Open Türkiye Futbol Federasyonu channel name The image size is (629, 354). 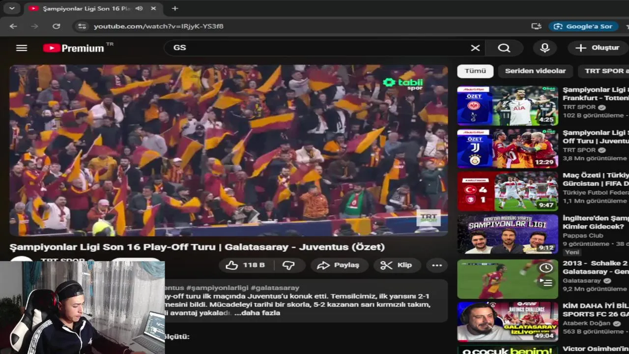596,192
